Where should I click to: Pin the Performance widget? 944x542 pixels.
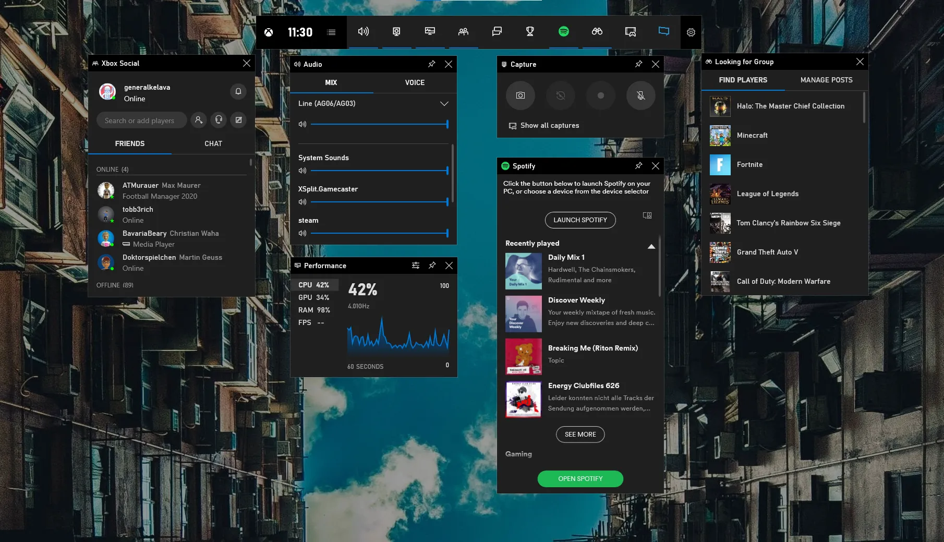tap(432, 266)
